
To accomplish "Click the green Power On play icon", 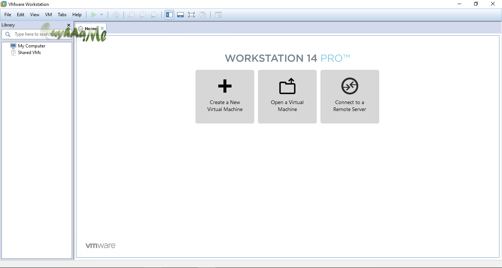I will click(x=94, y=15).
